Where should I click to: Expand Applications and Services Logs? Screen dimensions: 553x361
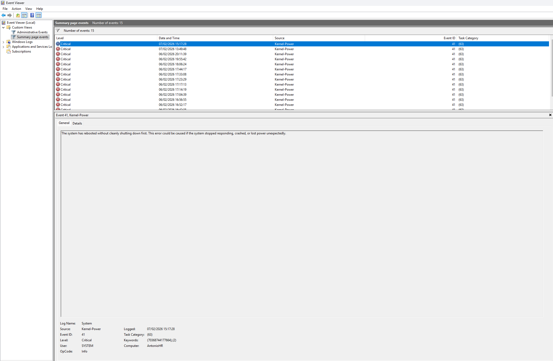click(3, 46)
